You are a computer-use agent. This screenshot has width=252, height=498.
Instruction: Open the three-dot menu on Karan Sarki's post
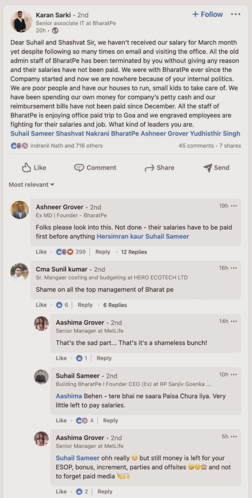[236, 14]
